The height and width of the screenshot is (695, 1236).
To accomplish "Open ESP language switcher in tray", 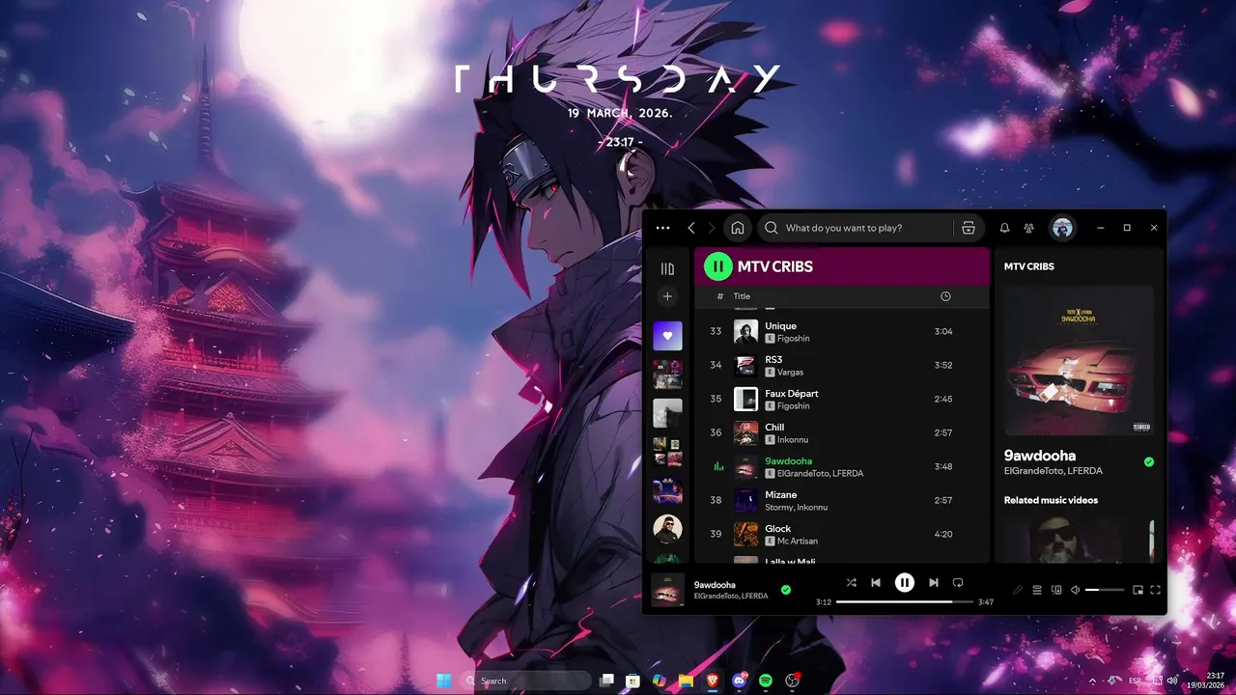I will [x=1136, y=681].
